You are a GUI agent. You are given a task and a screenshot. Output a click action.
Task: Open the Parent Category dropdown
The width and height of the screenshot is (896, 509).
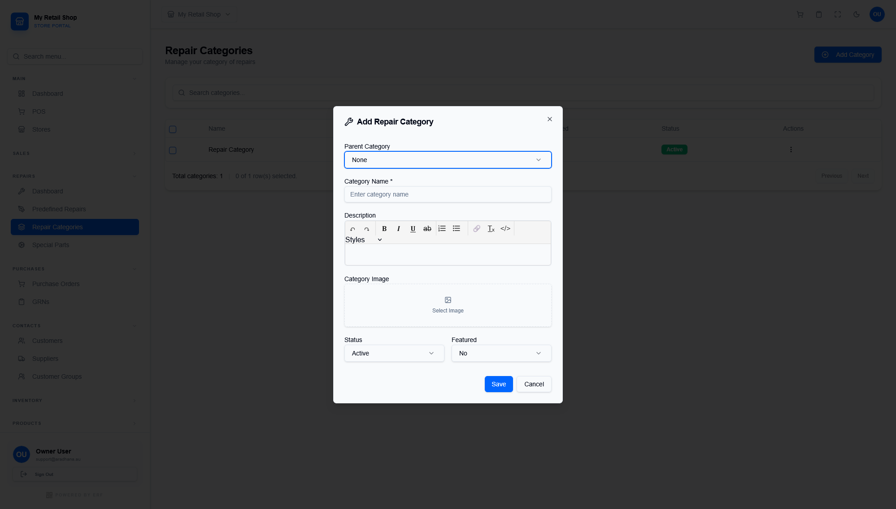(448, 160)
